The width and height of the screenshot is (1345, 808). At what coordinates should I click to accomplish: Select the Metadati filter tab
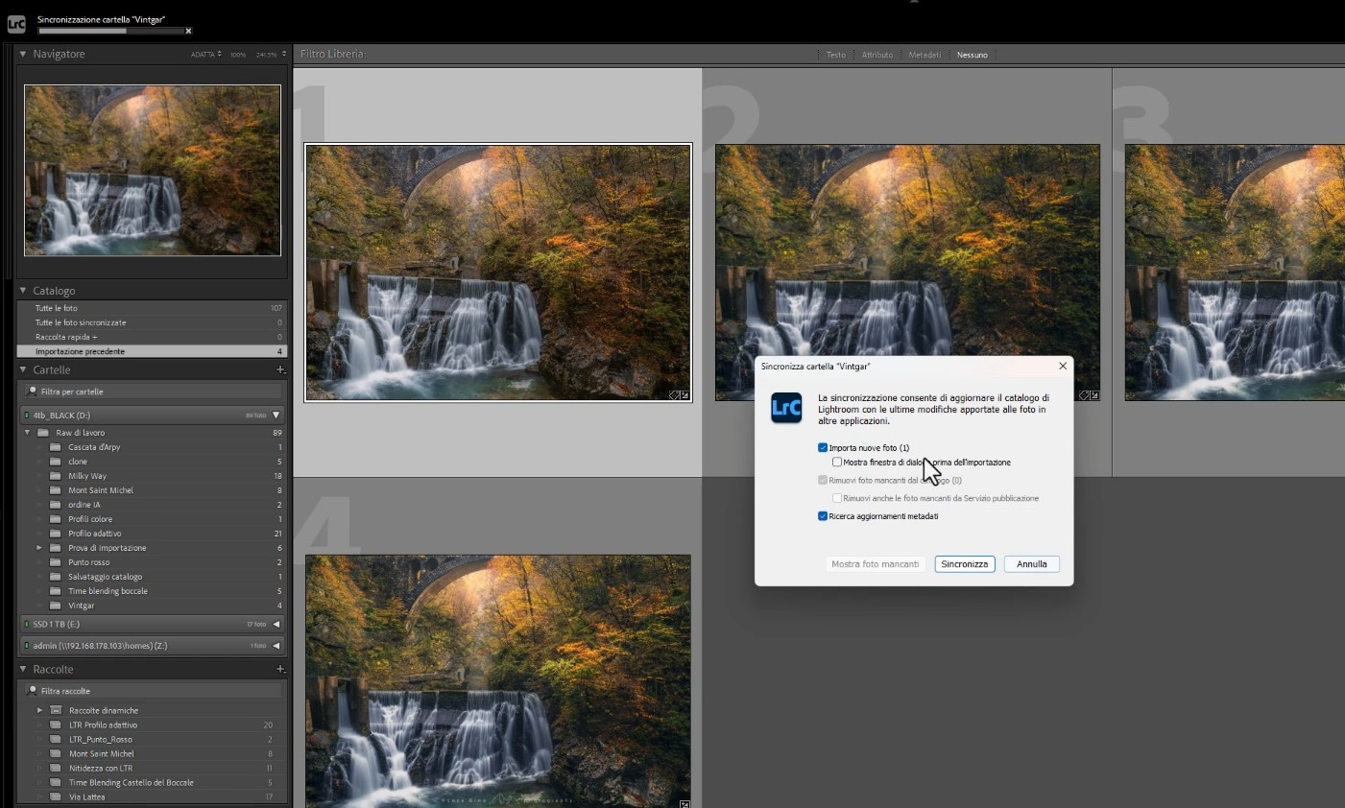[924, 55]
